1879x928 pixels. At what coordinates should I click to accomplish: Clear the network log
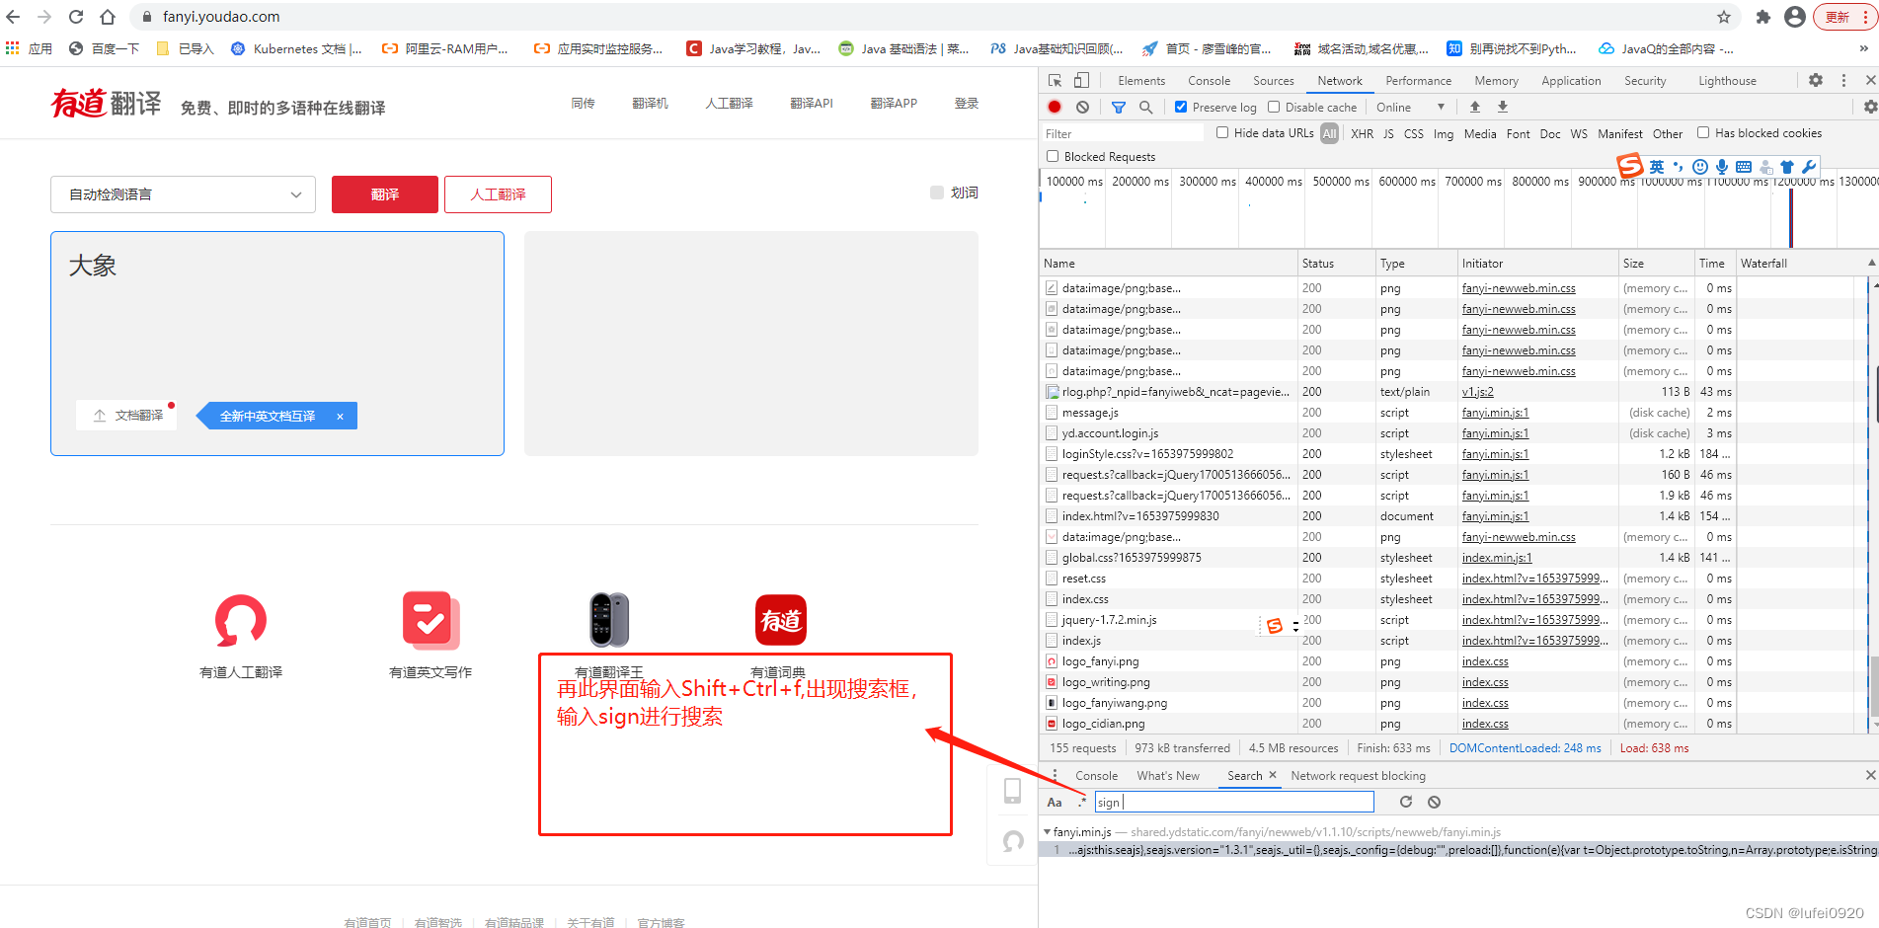1082,107
